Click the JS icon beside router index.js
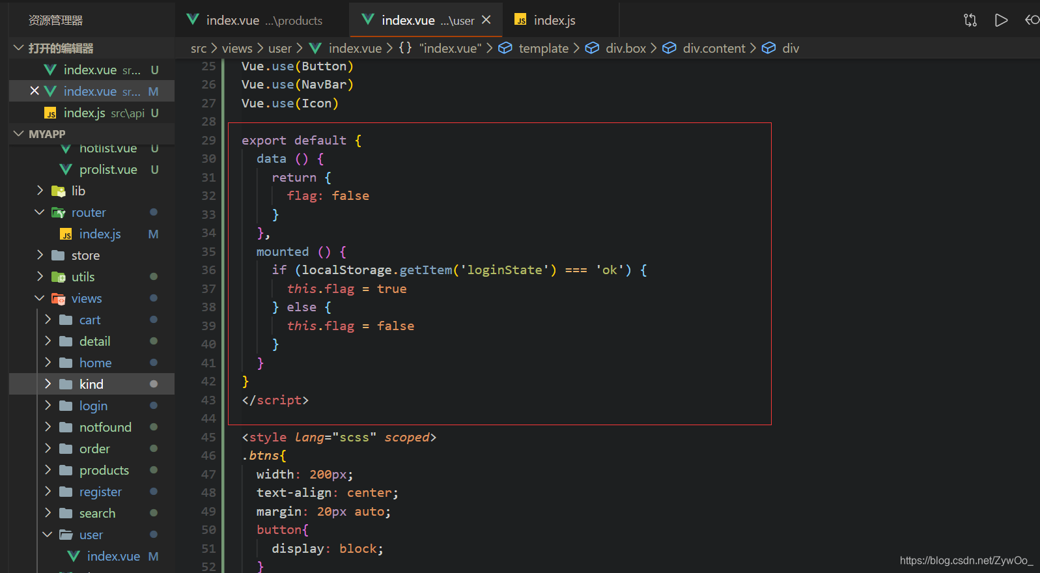This screenshot has height=573, width=1040. 66,234
